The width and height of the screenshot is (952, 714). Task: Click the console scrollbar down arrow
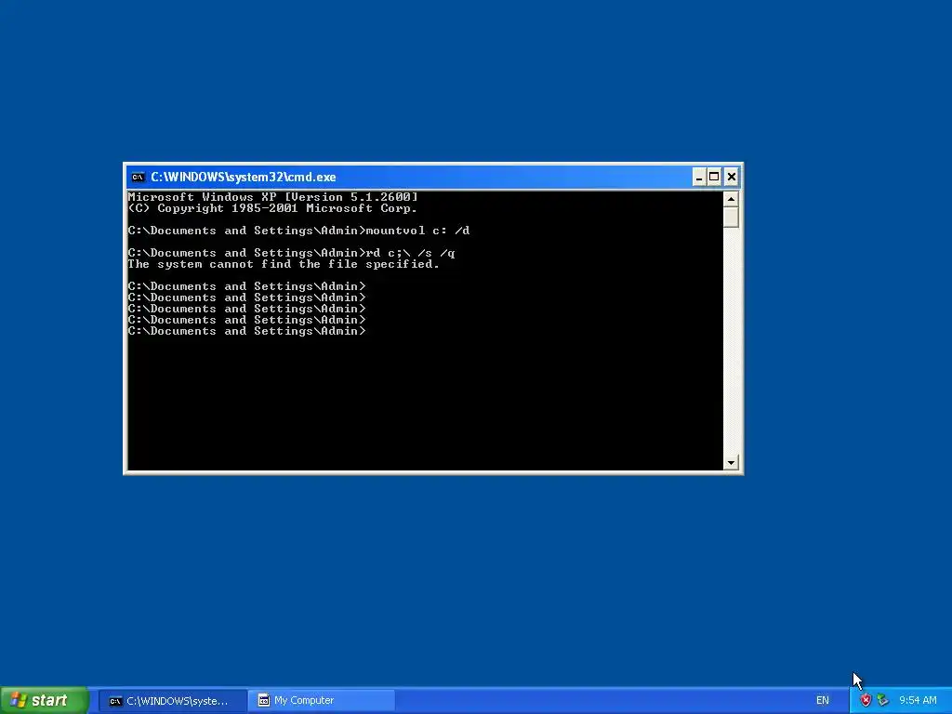click(x=731, y=463)
